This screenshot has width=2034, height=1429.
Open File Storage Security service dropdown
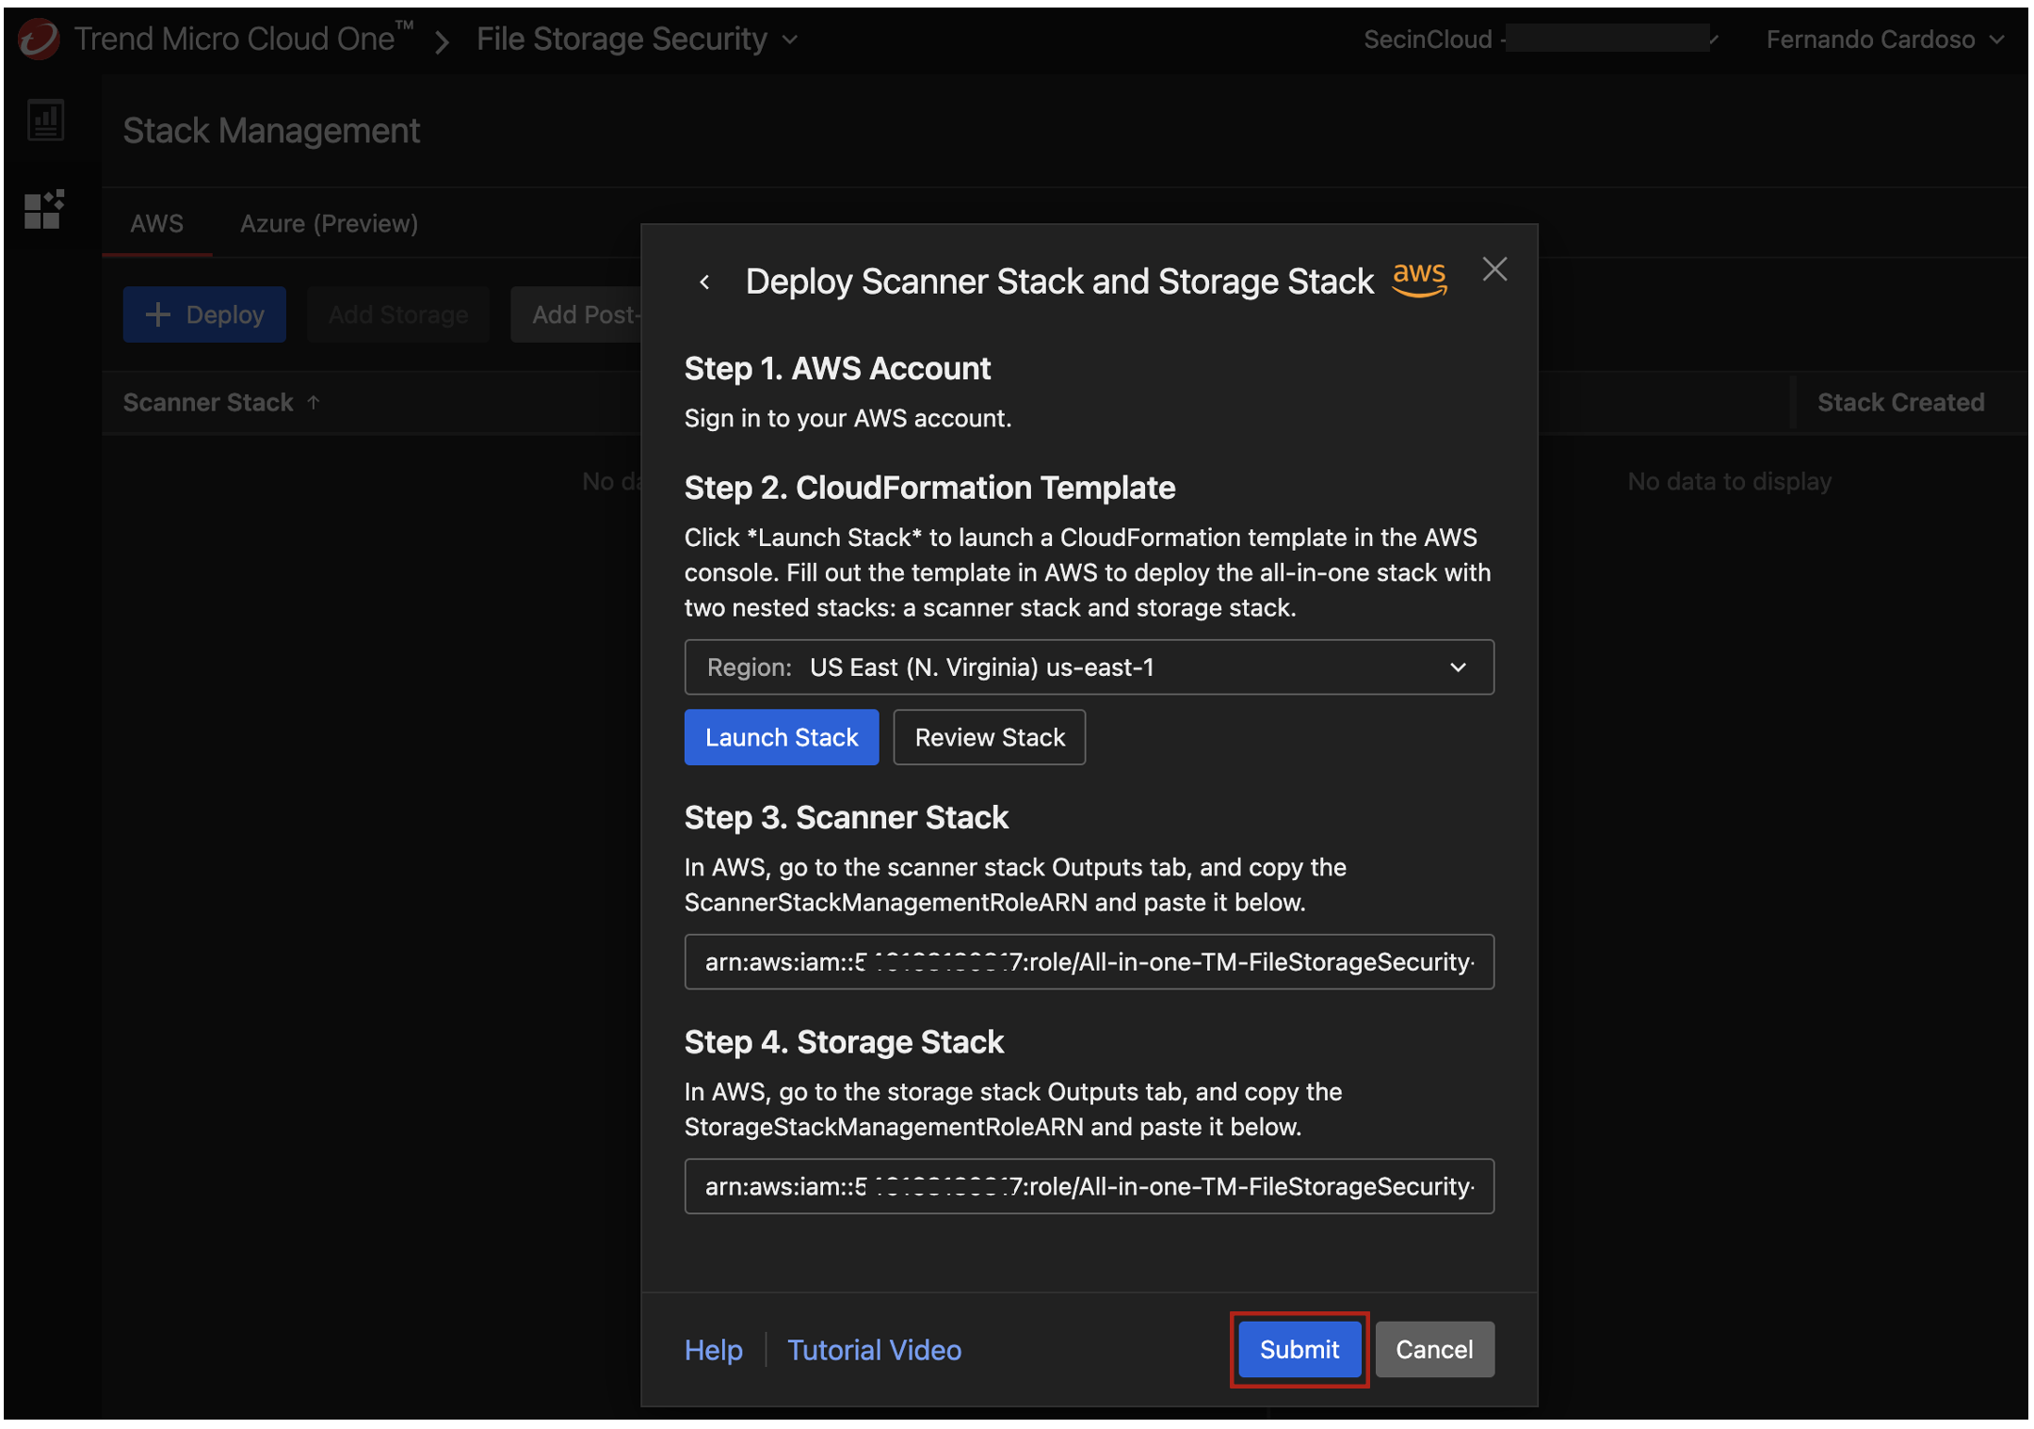pyautogui.click(x=638, y=39)
